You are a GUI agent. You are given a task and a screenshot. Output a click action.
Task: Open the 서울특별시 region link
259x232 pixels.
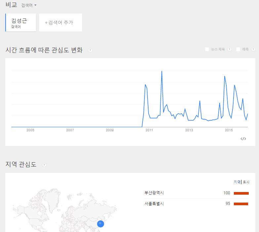154,204
